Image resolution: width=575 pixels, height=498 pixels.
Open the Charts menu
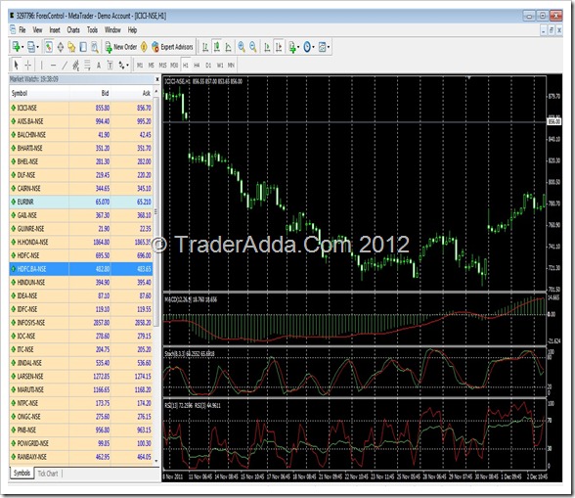tap(73, 30)
